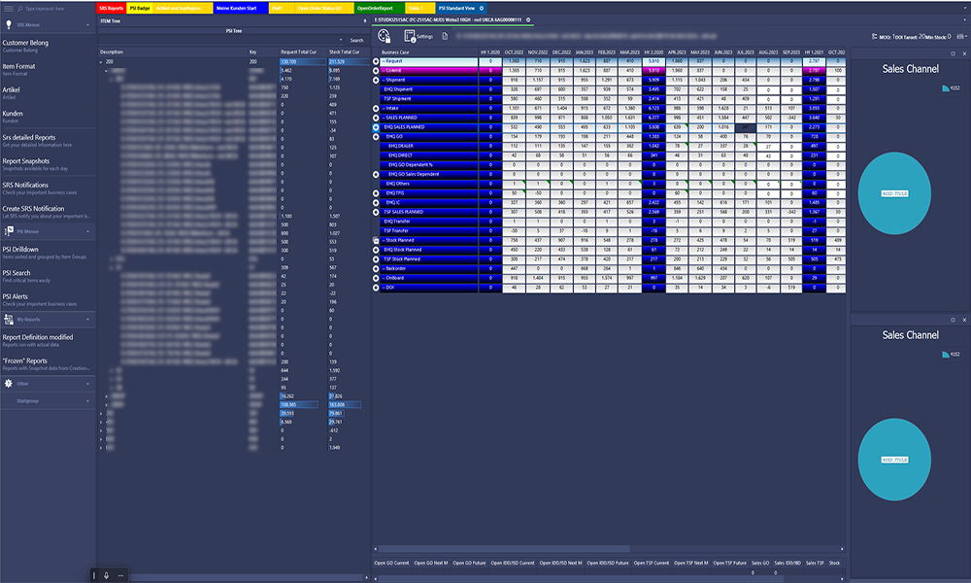Click the Sales Channel pie chart segment
The height and width of the screenshot is (583, 971).
tap(895, 192)
